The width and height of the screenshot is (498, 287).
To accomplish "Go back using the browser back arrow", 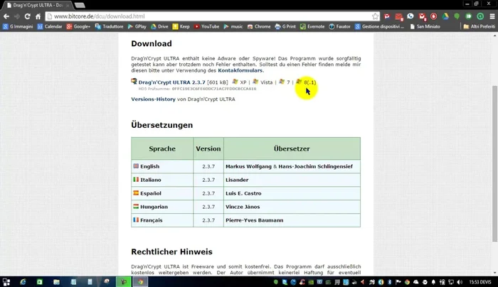I will [x=6, y=16].
